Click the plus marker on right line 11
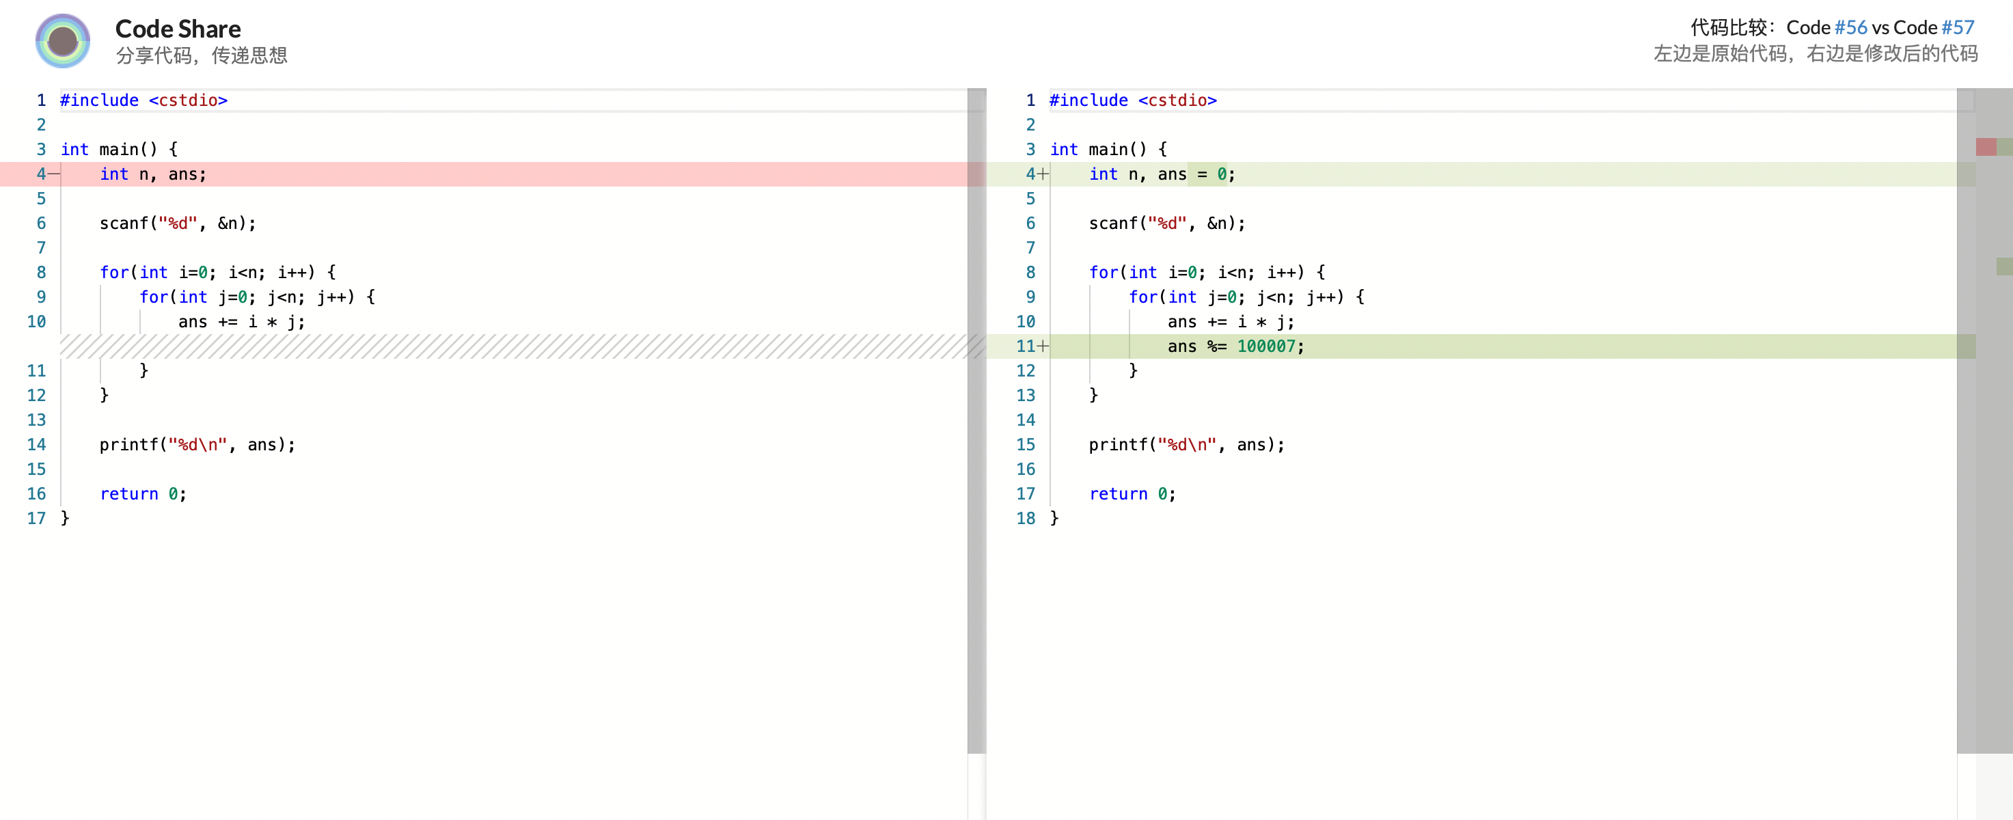The width and height of the screenshot is (2013, 820). (1043, 346)
